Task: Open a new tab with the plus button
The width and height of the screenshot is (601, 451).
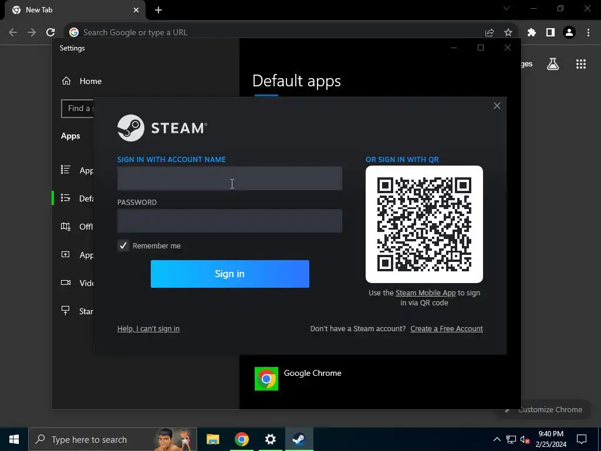Action: 158,10
